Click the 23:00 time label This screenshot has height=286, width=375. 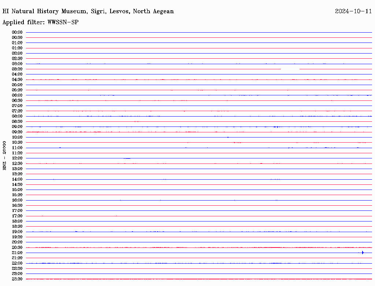pyautogui.click(x=17, y=274)
